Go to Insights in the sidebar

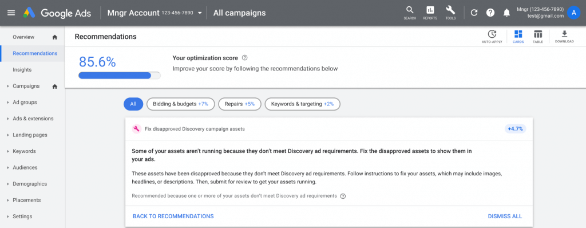coord(22,70)
